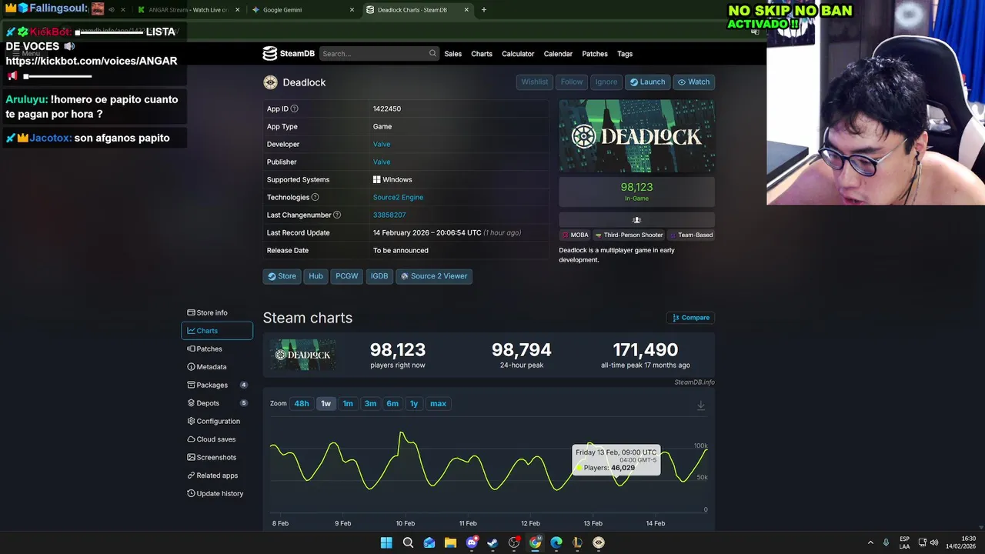Open the Source 2 Viewer button
Screen dimensions: 985x554
[x=434, y=276]
